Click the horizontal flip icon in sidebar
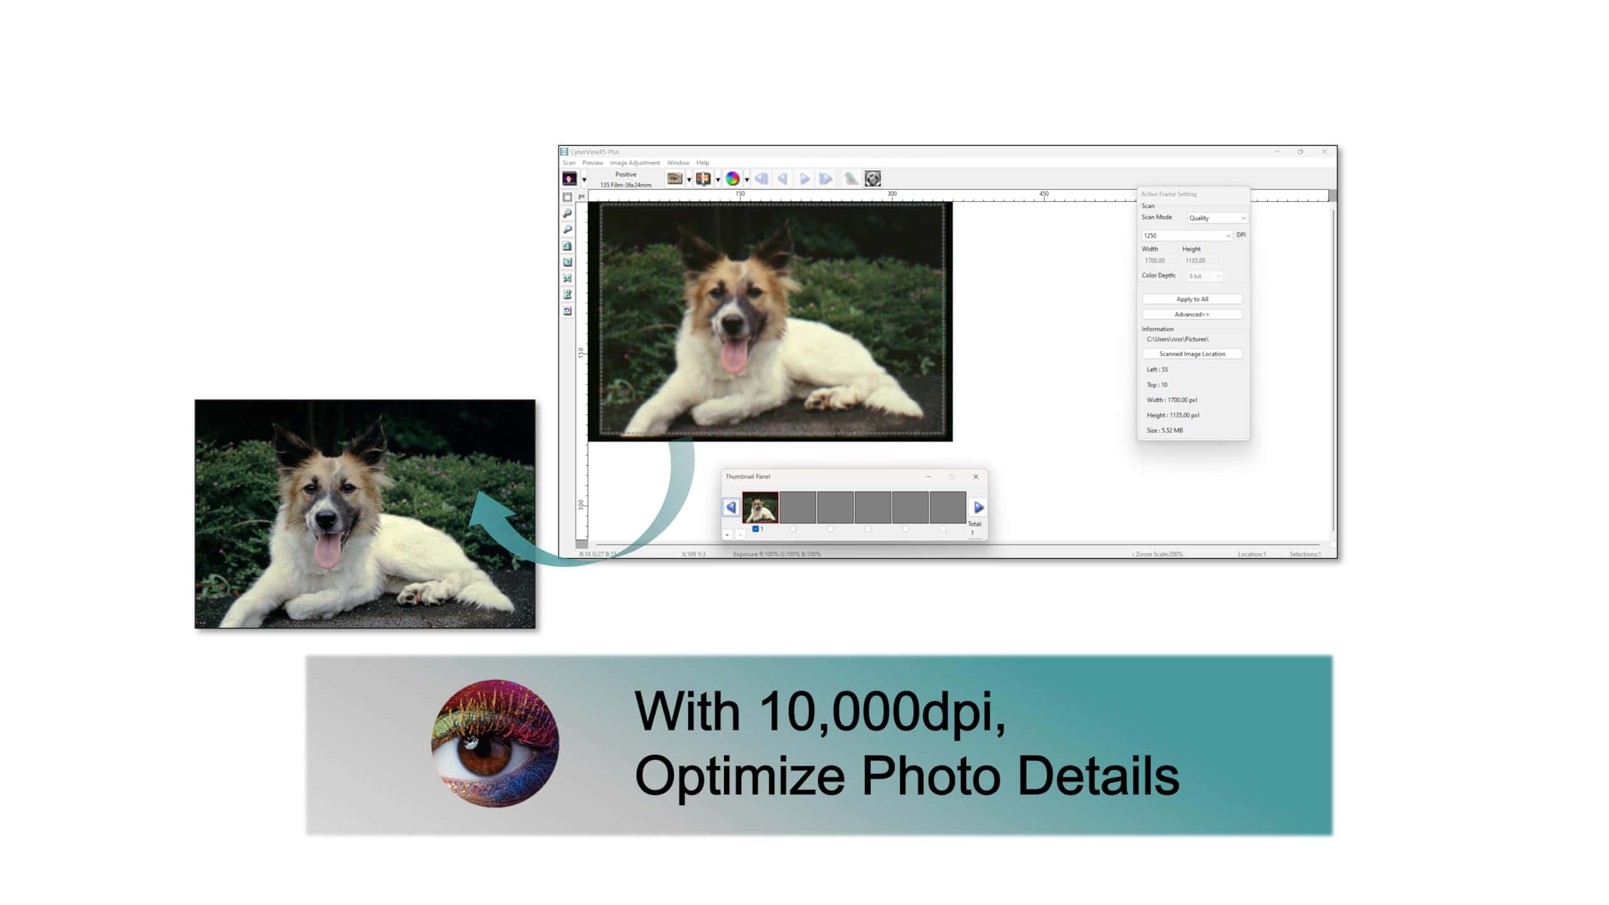The width and height of the screenshot is (1609, 905). coord(567,278)
